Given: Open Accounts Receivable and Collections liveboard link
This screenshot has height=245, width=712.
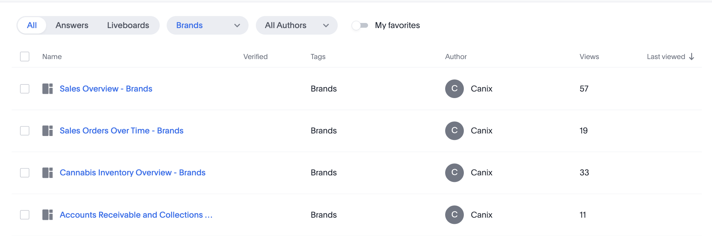Looking at the screenshot, I should [136, 215].
